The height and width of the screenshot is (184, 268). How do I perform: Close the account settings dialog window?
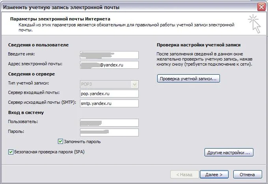pyautogui.click(x=261, y=7)
